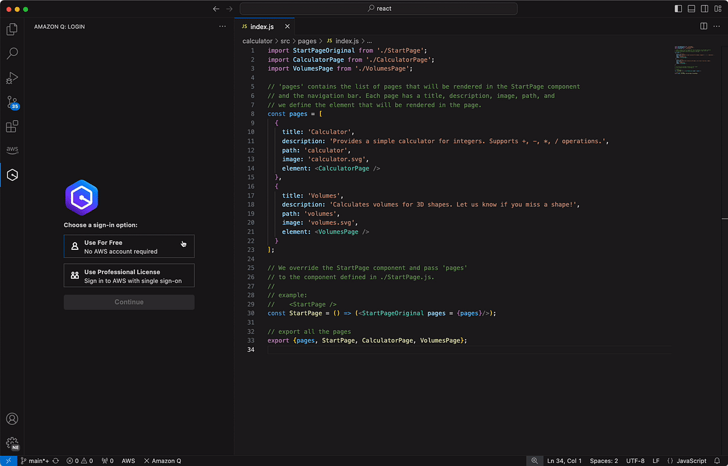Toggle the bottom panel layout icon
Screen dimensions: 728x466
(692, 8)
